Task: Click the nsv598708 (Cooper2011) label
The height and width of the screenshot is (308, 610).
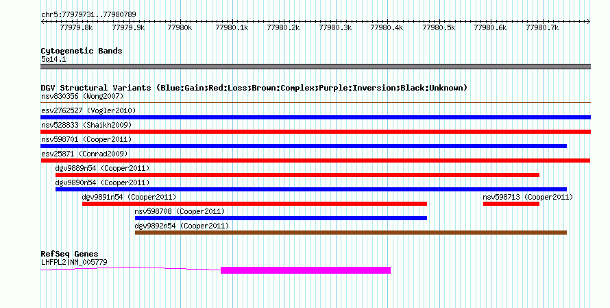Action: coord(180,211)
